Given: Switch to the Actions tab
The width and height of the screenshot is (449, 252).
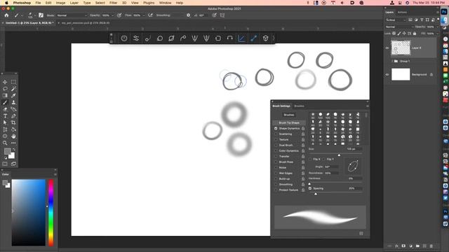Looking at the screenshot, I should [x=402, y=13].
